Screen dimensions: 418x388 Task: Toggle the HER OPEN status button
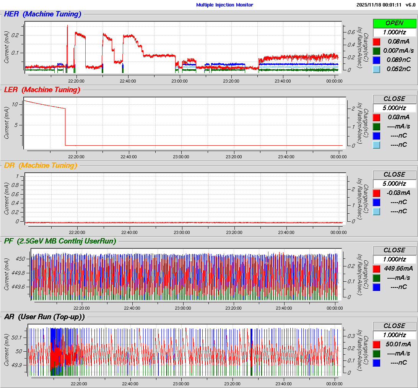(394, 23)
